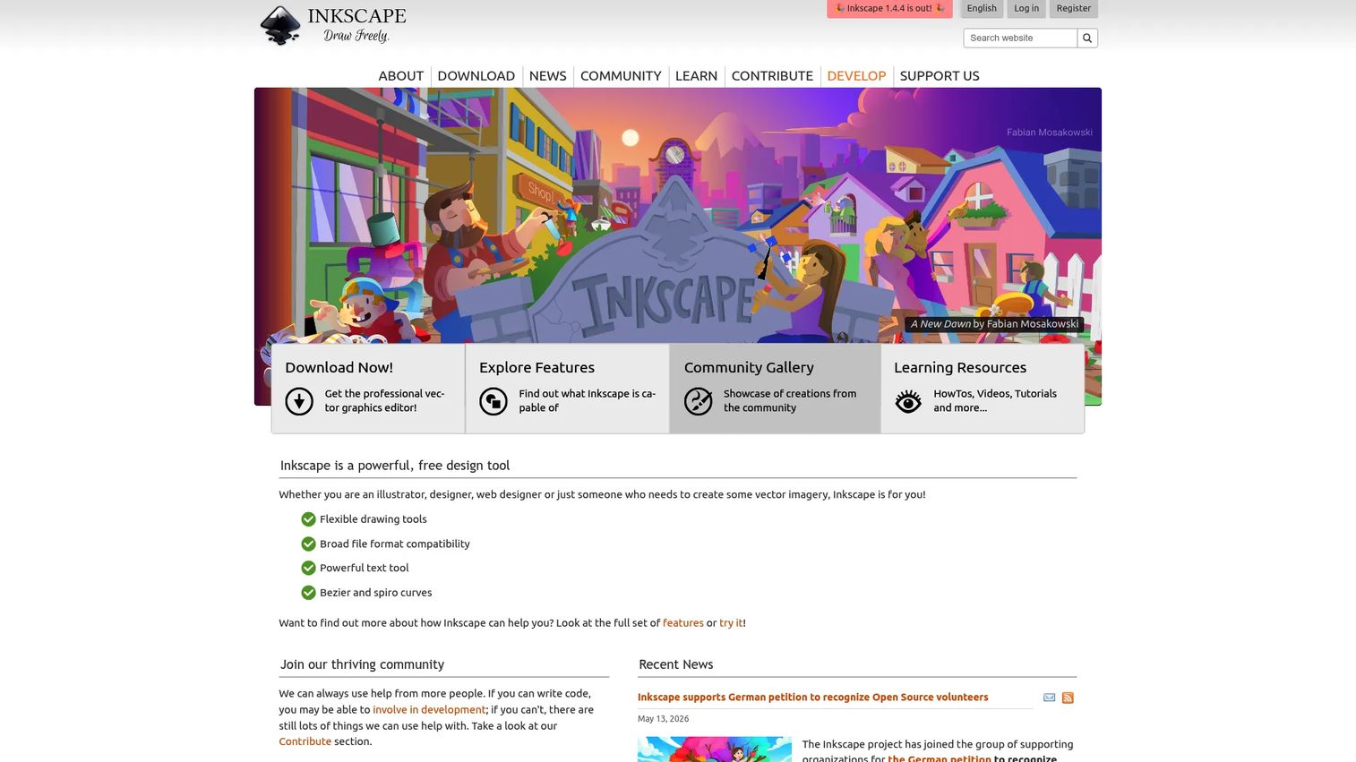The image size is (1356, 762).
Task: Open the RSS feed icon
Action: click(1068, 698)
